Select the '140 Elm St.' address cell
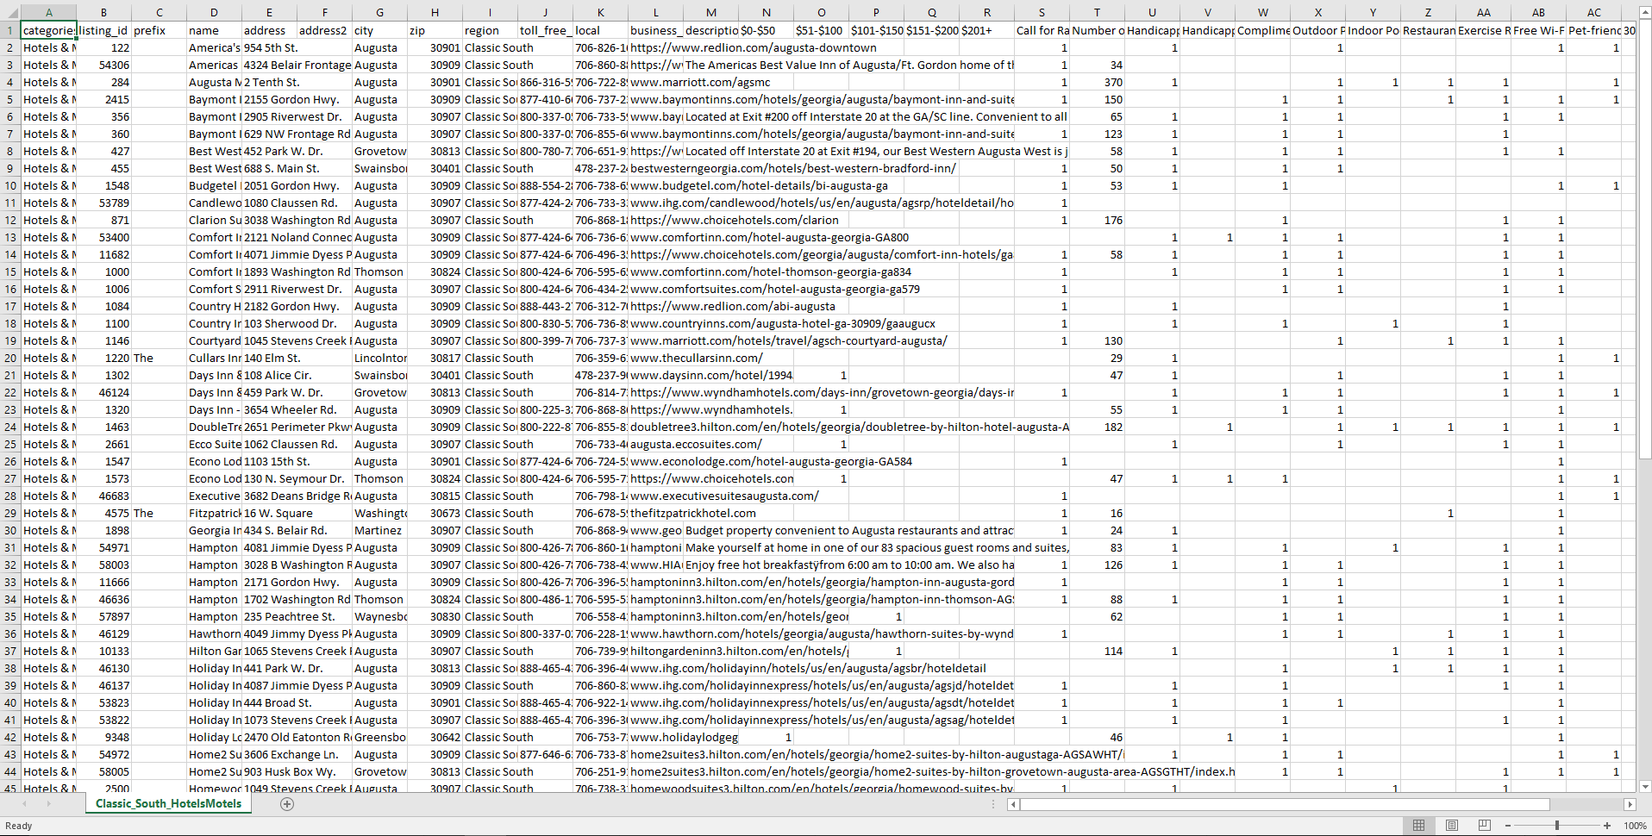The image size is (1652, 836). (x=269, y=358)
